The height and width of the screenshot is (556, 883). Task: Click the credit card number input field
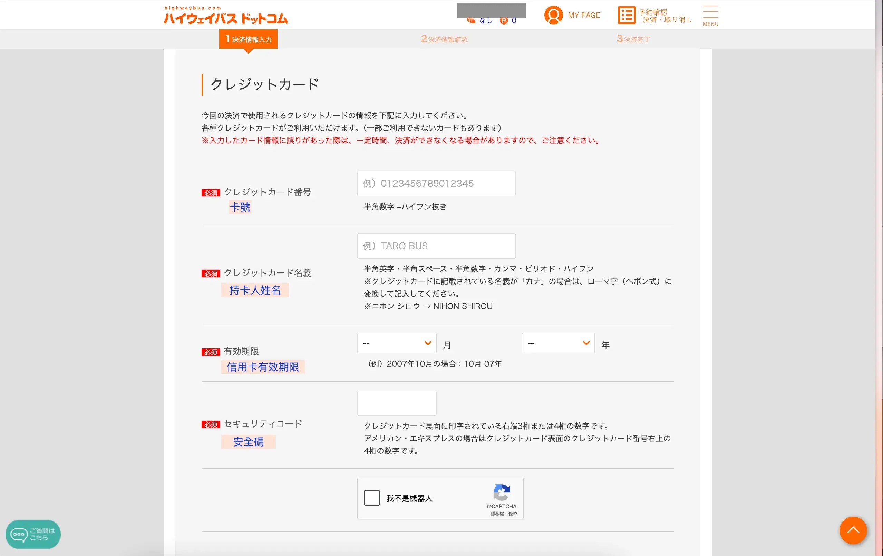click(x=436, y=183)
